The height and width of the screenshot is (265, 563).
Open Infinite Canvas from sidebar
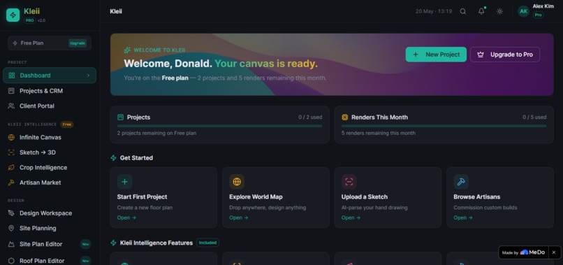[x=50, y=137]
